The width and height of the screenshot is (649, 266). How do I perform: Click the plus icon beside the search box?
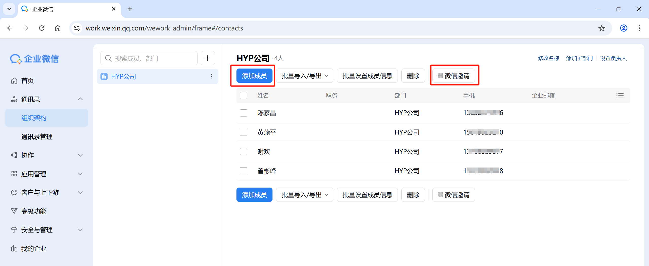tap(208, 58)
